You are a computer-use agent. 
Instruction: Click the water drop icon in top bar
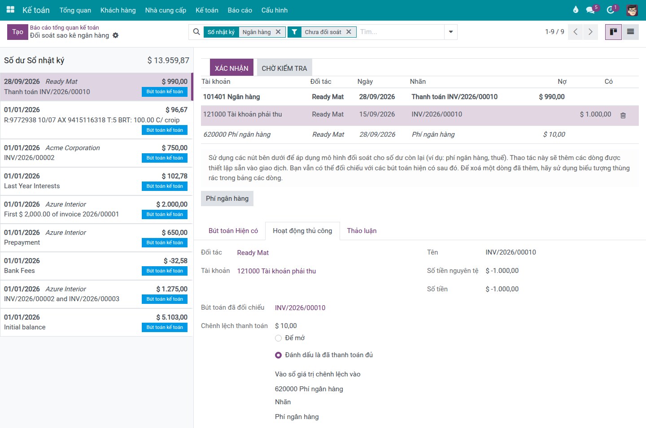(576, 10)
